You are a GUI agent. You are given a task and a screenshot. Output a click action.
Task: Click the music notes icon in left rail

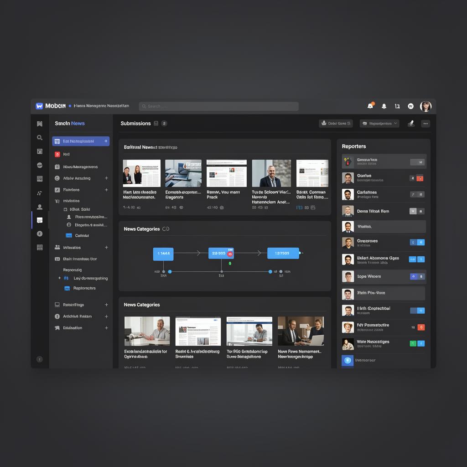tap(40, 193)
